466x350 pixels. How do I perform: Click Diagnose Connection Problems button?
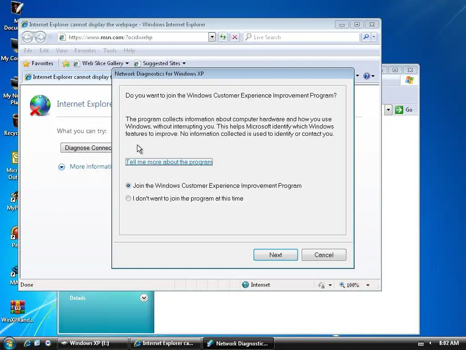point(86,148)
